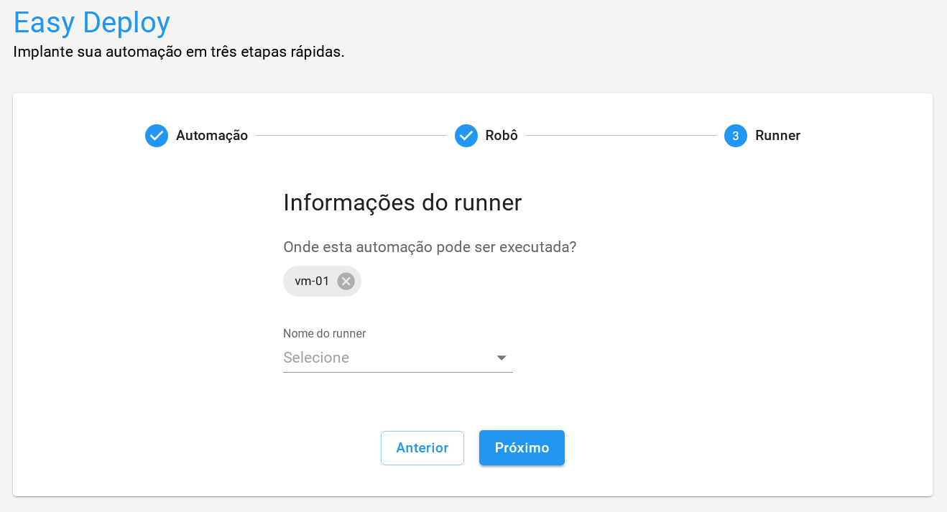Click the subtitle about three quick steps
The image size is (947, 512).
(179, 52)
